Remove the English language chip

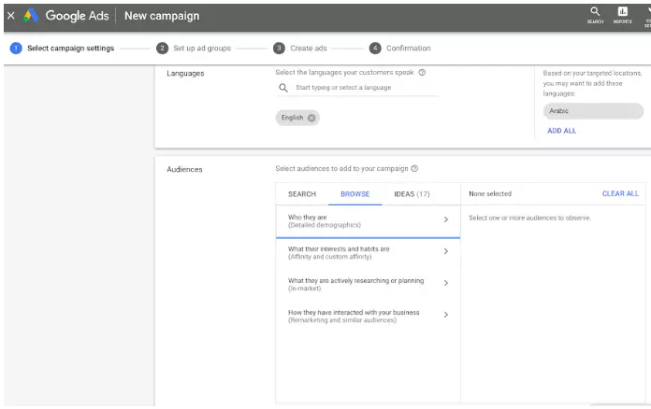(x=311, y=118)
